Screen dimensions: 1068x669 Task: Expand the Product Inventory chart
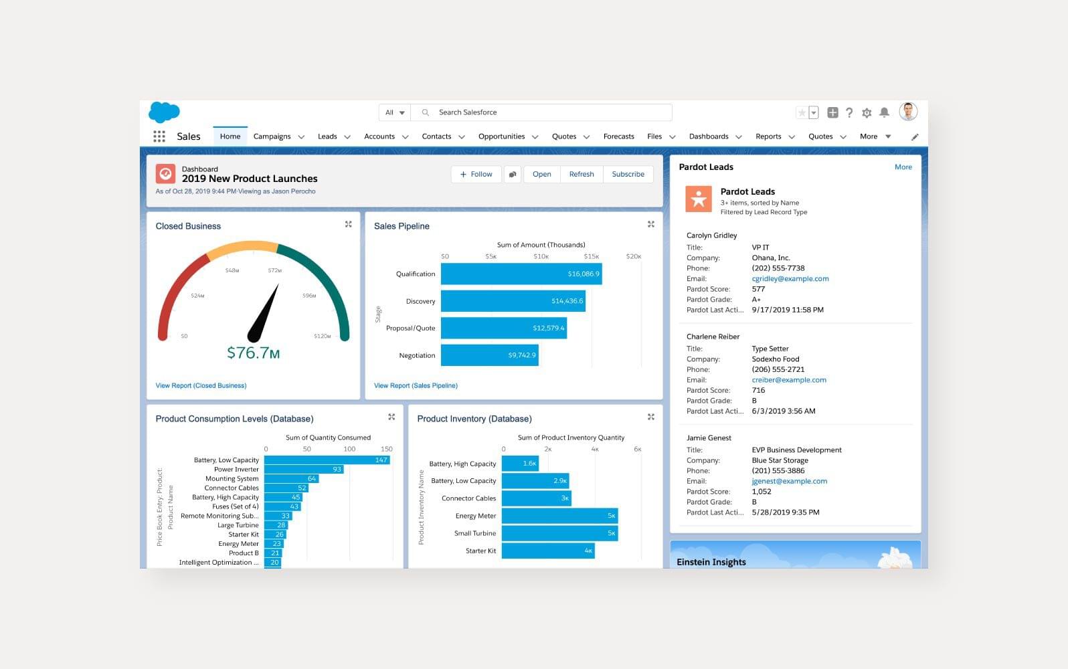click(x=651, y=417)
